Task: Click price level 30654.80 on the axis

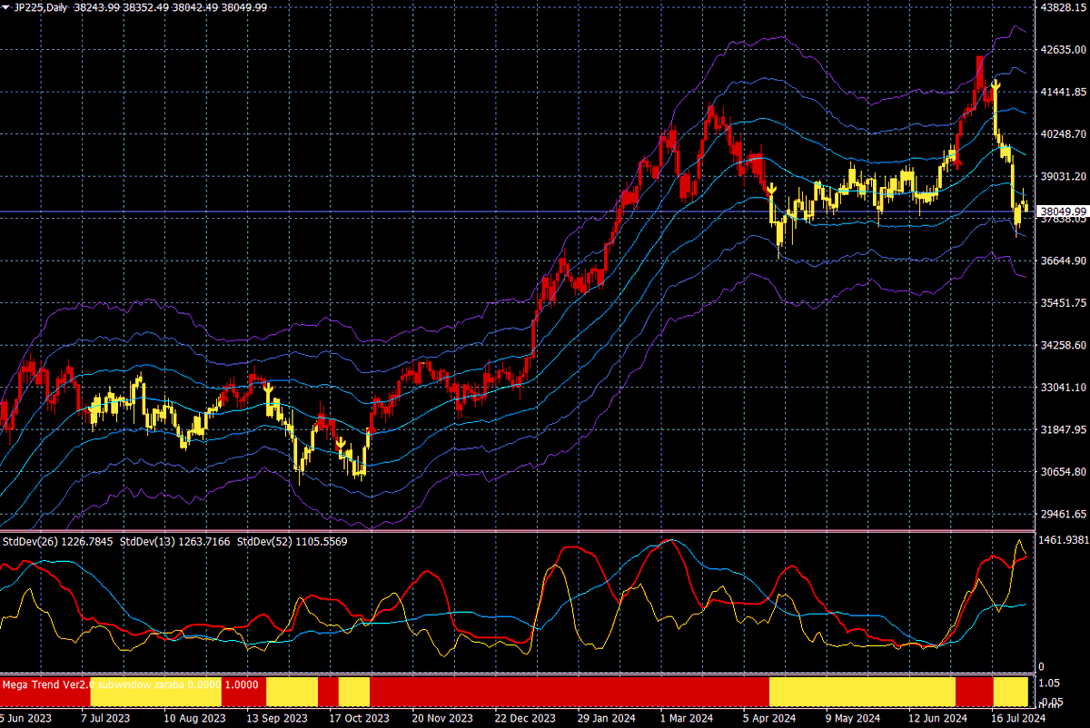Action: coord(1062,471)
